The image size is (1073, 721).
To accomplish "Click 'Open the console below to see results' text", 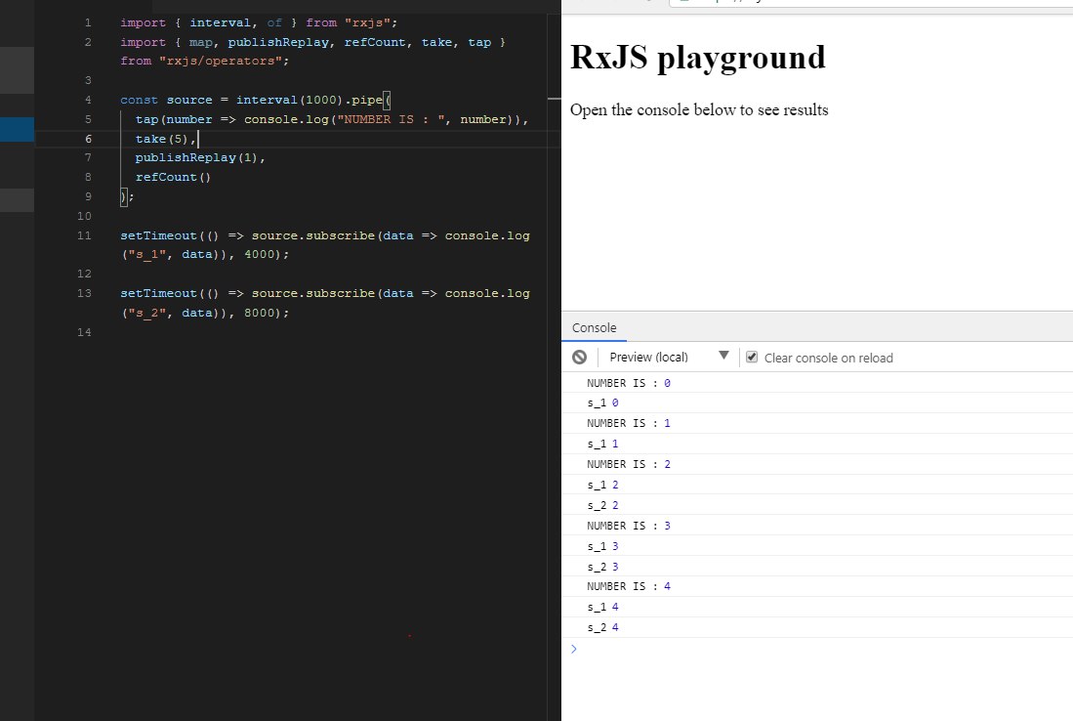I will tap(699, 109).
